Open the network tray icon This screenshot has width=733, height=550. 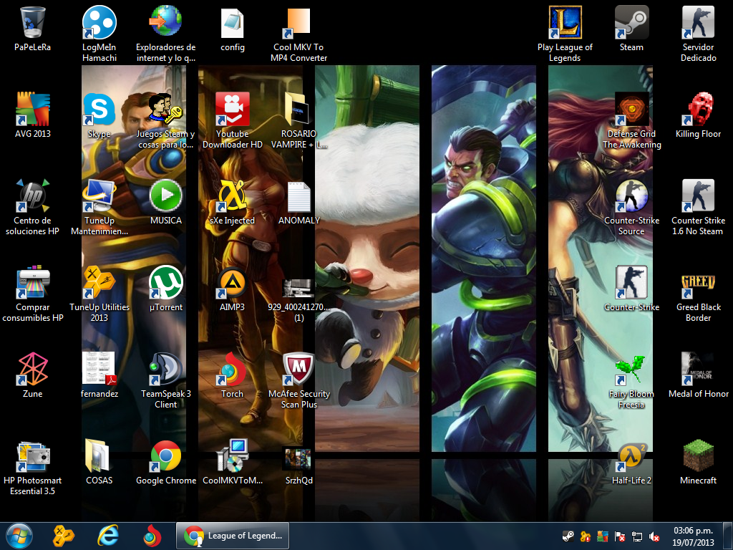pos(637,536)
